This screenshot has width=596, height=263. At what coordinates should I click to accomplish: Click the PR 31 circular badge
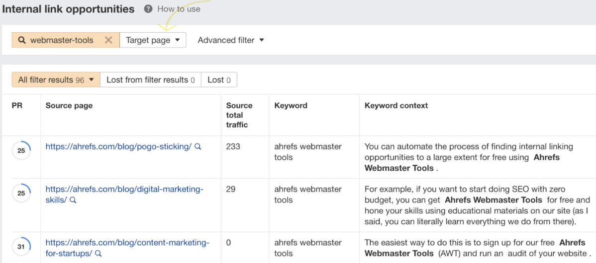click(x=21, y=247)
